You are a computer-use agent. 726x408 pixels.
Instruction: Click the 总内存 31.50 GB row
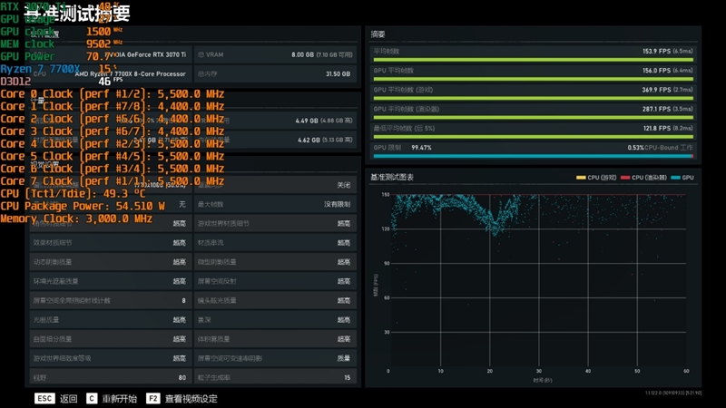pyautogui.click(x=275, y=74)
